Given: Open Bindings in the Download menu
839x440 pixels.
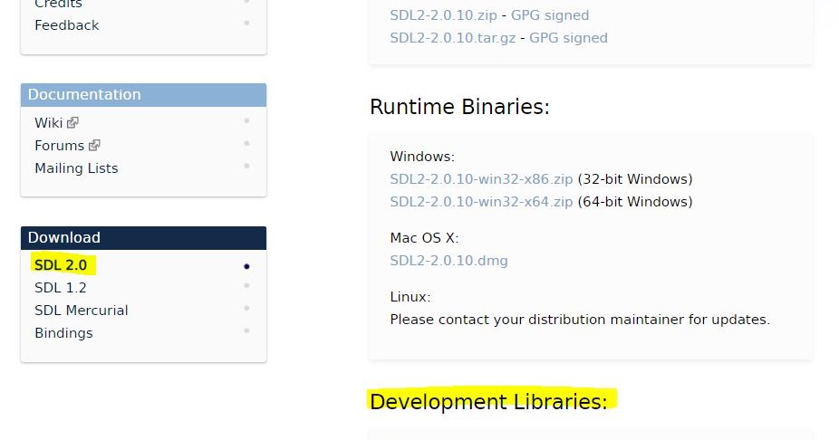Looking at the screenshot, I should (63, 333).
